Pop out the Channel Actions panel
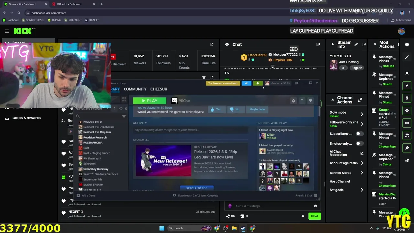 pos(360,100)
